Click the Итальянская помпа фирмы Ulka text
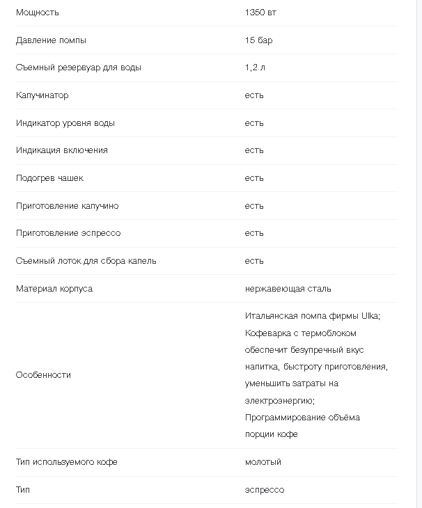This screenshot has height=508, width=422. click(313, 316)
